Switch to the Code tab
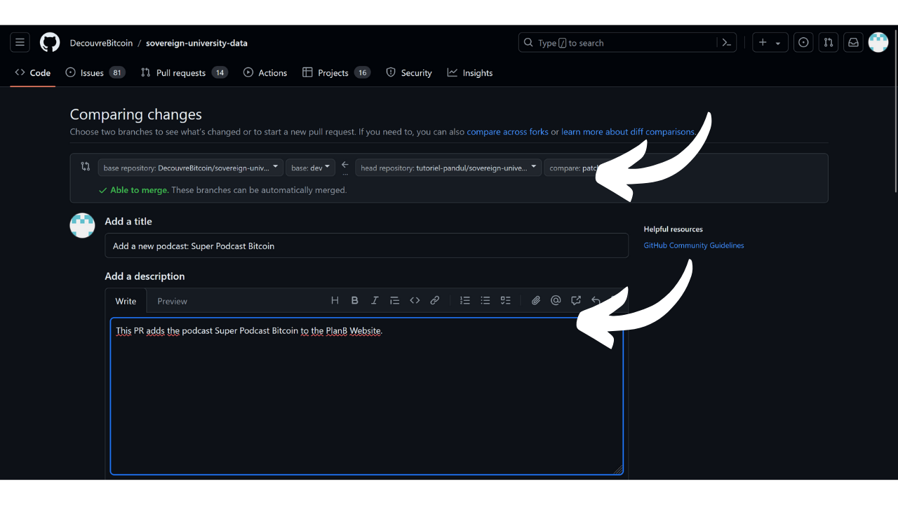The height and width of the screenshot is (505, 898). click(x=33, y=73)
